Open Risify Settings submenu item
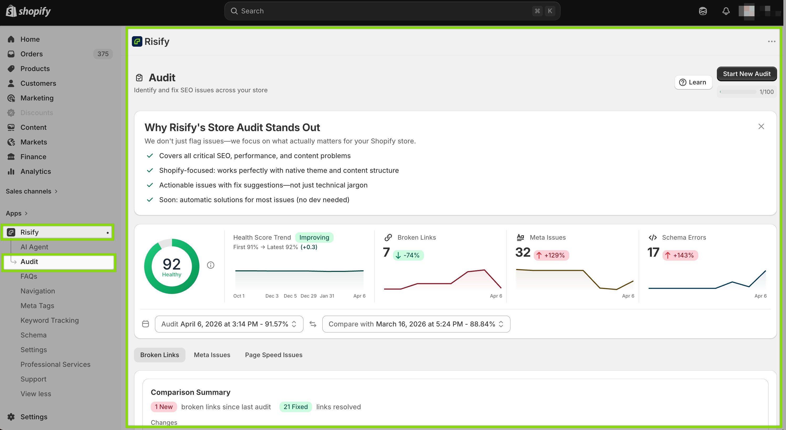 34,350
